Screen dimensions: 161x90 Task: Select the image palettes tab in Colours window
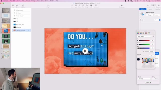coord(146,33)
